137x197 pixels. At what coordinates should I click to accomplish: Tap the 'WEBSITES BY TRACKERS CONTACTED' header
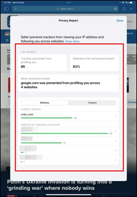coord(40,125)
